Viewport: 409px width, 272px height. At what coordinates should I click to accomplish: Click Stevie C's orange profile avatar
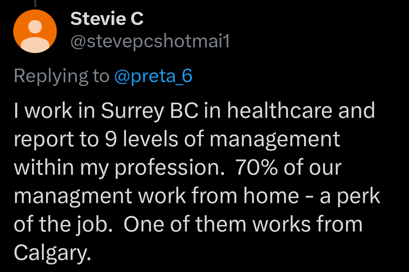pyautogui.click(x=35, y=31)
